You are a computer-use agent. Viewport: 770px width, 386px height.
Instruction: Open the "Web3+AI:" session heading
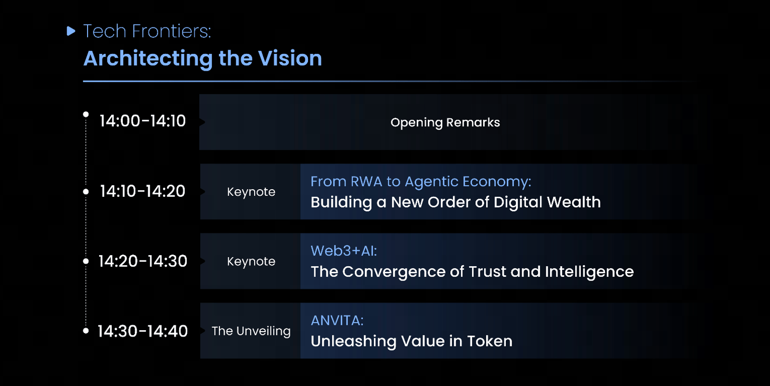point(344,251)
